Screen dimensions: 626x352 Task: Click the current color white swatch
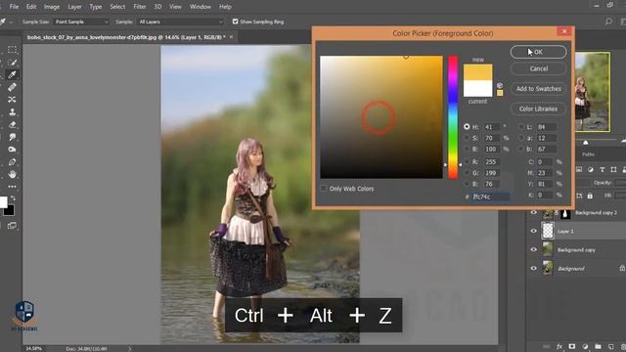[x=478, y=89]
